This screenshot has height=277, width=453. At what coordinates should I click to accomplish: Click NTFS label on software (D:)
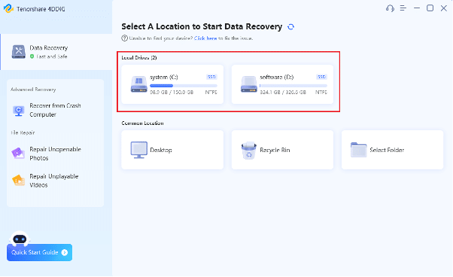[321, 93]
